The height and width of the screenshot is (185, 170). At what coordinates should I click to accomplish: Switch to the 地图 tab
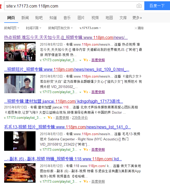pos(109,18)
